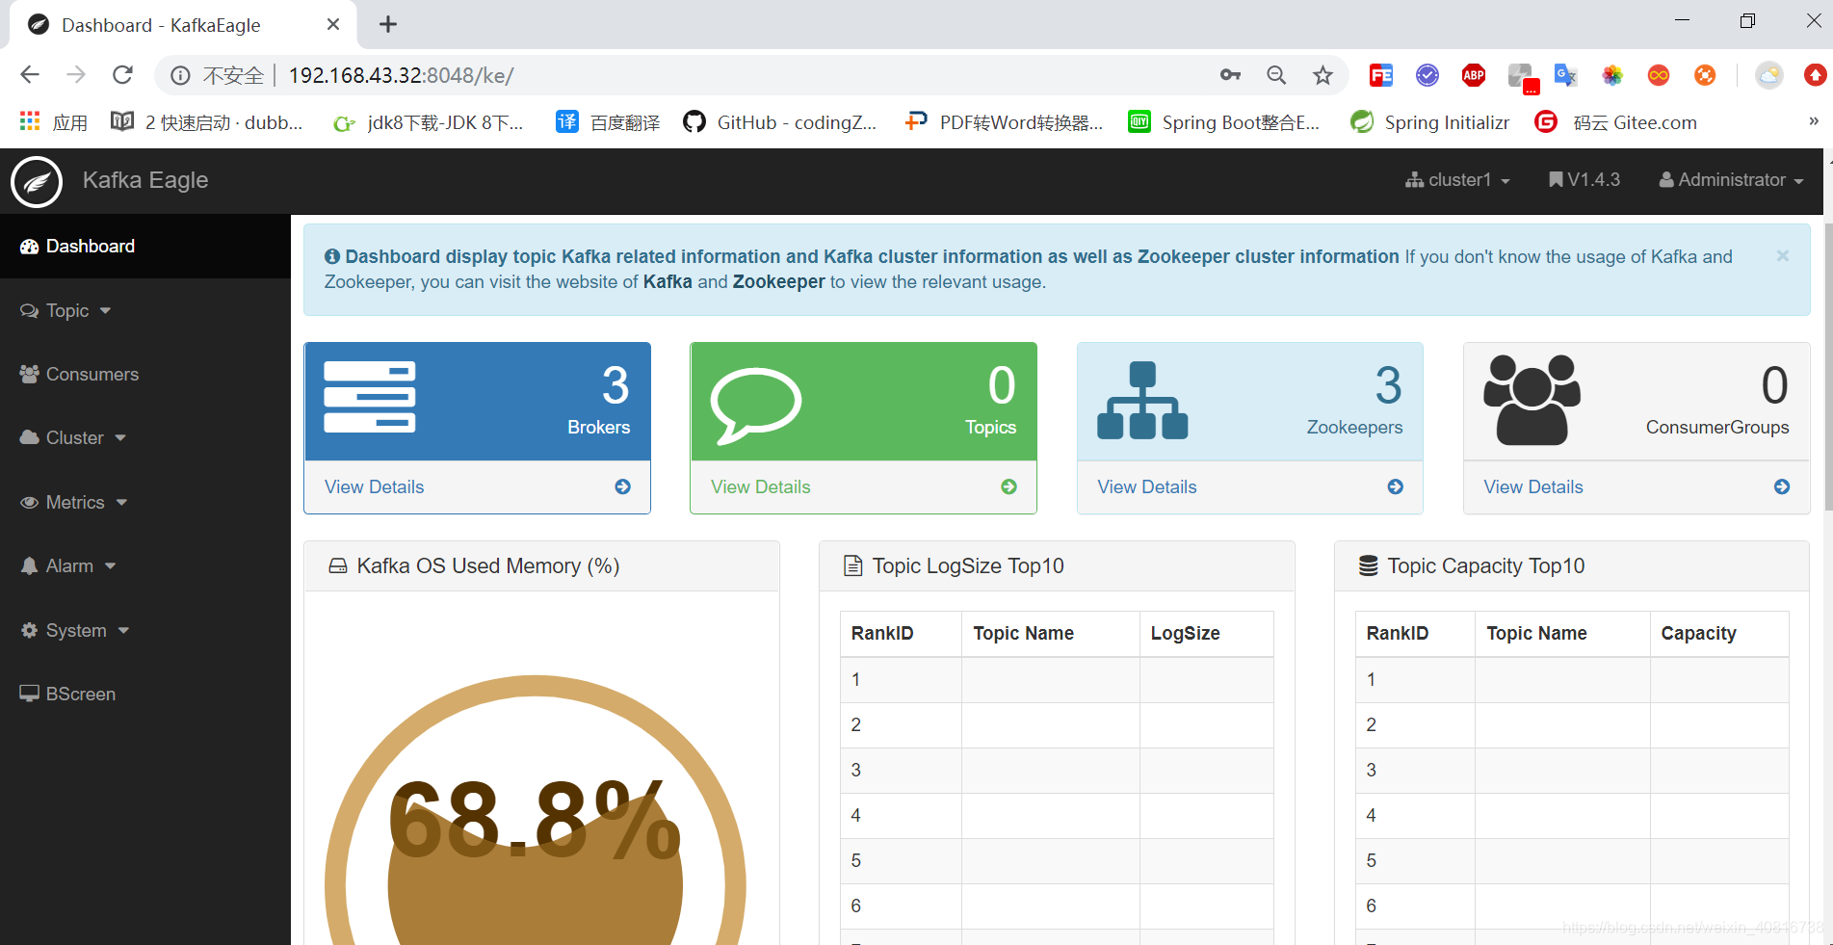Follow the Kafka website link in info banner
Screen dimensions: 1833x945
coord(668,282)
